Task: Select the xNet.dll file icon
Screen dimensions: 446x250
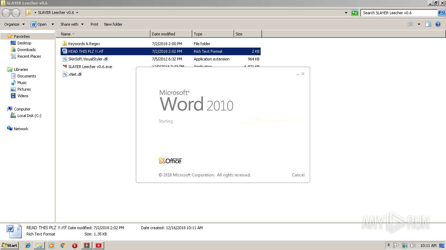Action: [64, 74]
